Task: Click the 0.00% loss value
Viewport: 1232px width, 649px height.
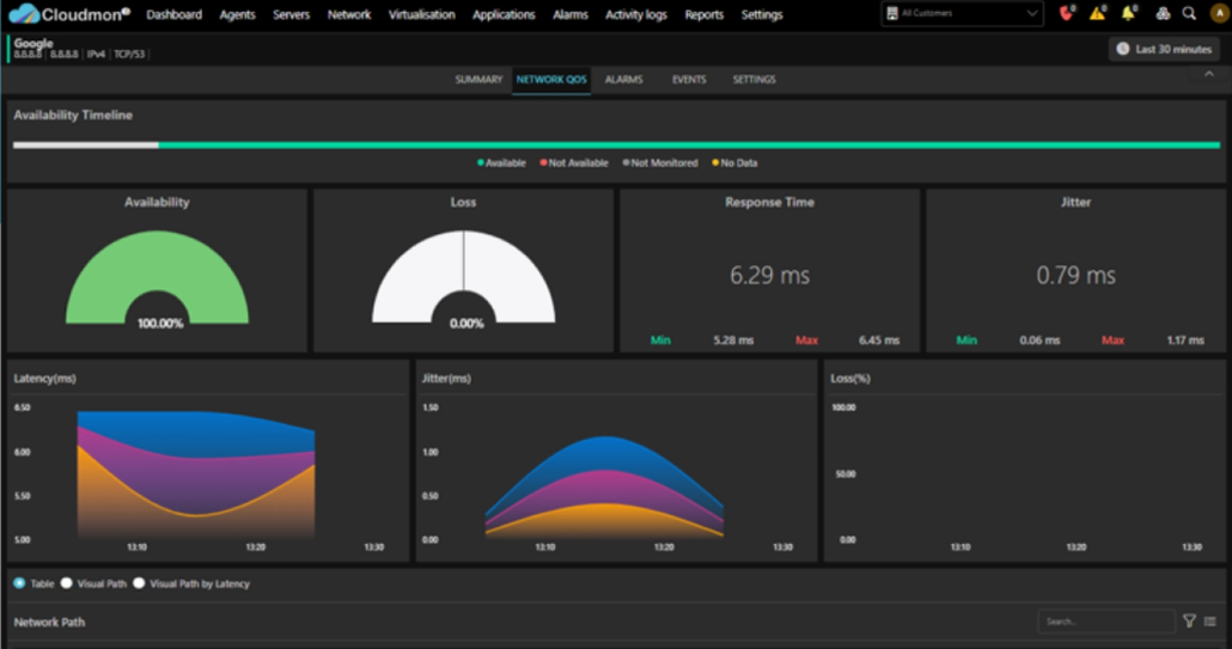Action: coord(467,323)
